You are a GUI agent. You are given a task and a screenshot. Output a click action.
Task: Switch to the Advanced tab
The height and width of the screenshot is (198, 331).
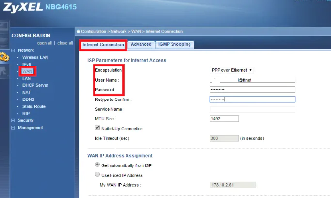point(141,44)
